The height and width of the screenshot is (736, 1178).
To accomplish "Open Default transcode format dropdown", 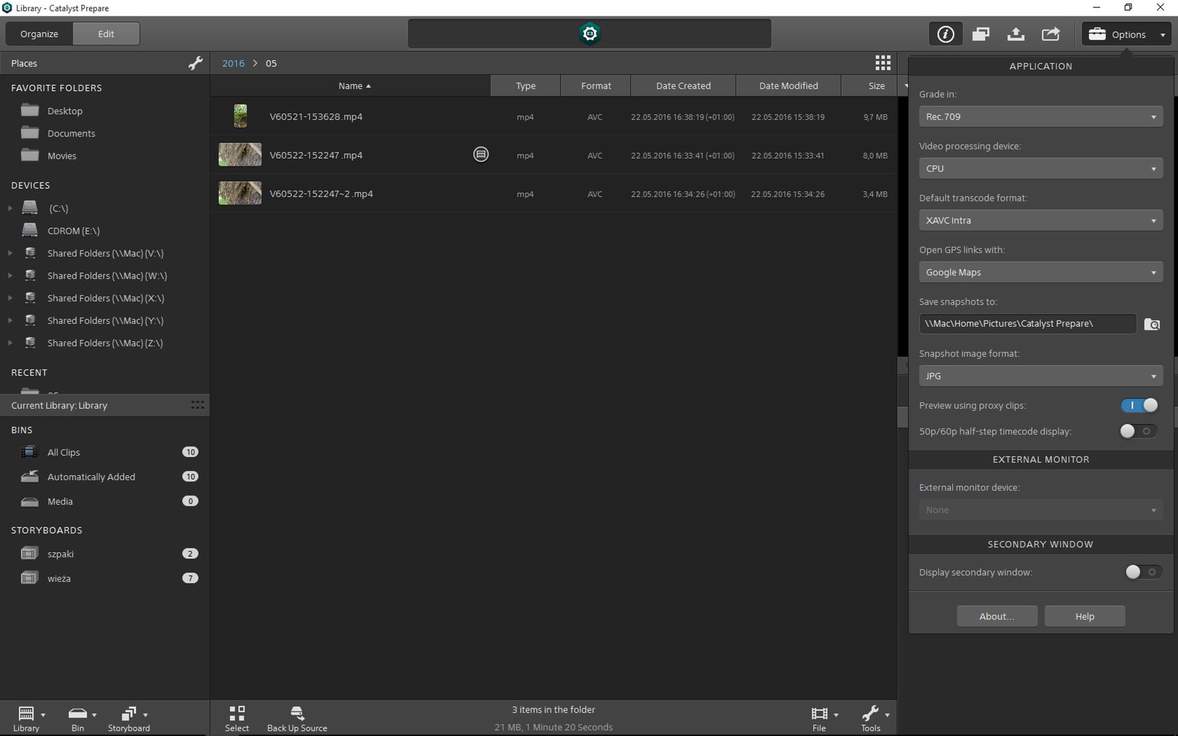I will click(1040, 220).
